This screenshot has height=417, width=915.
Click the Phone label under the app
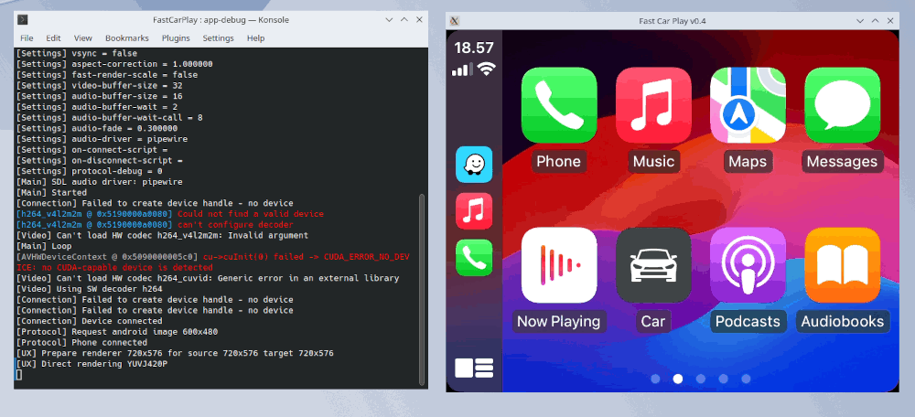tap(558, 162)
